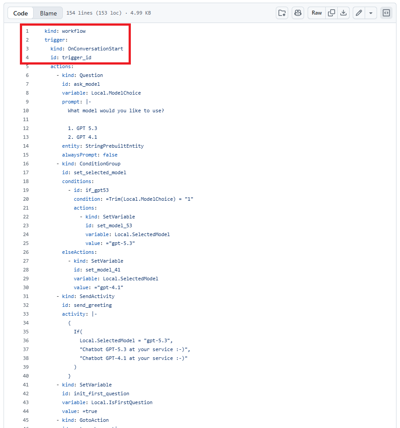Click the 'elseActions' key on line 26
Screen dimensions: 400x428
click(x=78, y=252)
